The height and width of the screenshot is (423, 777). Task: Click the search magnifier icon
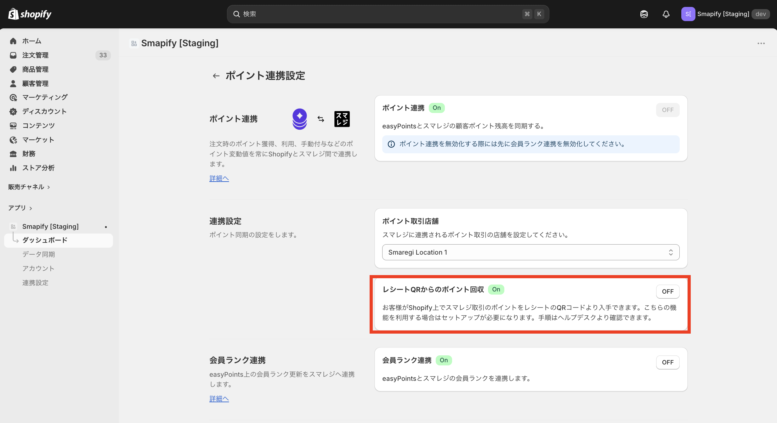click(236, 14)
